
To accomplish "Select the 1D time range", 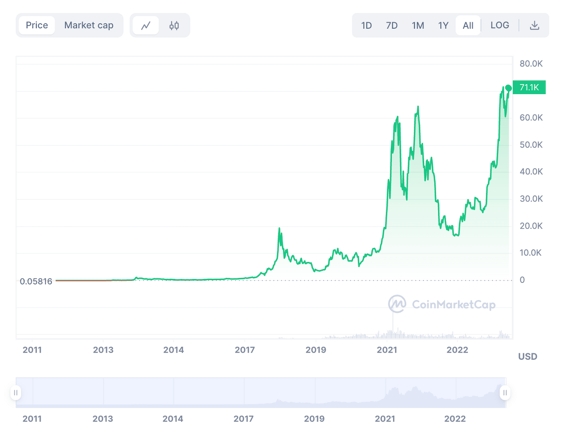I will pos(366,25).
